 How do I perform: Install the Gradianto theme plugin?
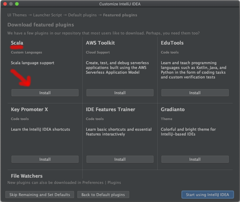(195, 159)
